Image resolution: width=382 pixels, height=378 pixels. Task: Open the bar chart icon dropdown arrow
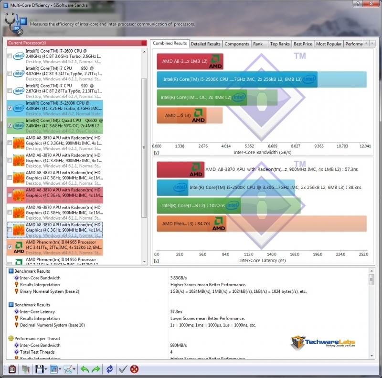[x=60, y=369]
